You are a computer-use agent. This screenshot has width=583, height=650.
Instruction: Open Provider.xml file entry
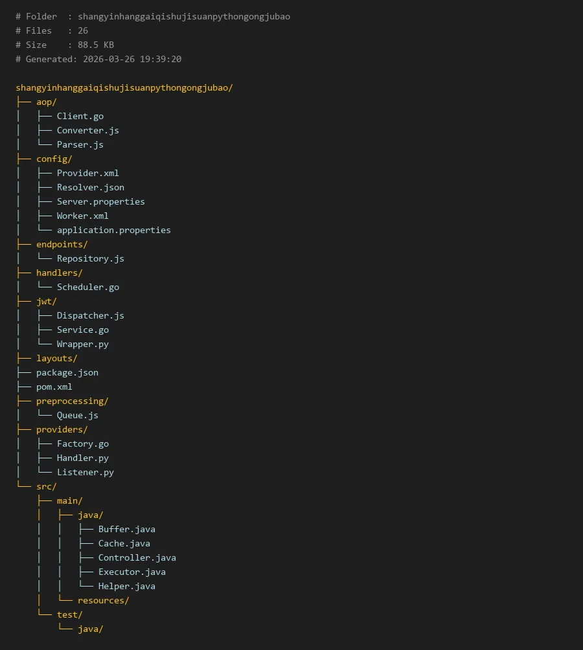87,173
